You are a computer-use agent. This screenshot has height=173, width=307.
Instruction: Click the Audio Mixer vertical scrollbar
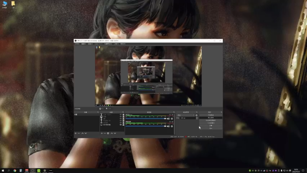point(175,124)
